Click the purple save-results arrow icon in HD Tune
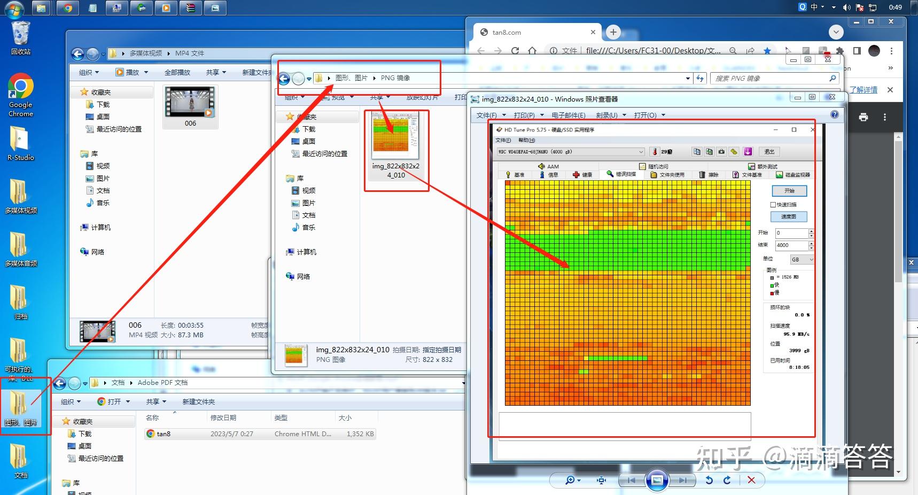Image resolution: width=918 pixels, height=495 pixels. 748,151
